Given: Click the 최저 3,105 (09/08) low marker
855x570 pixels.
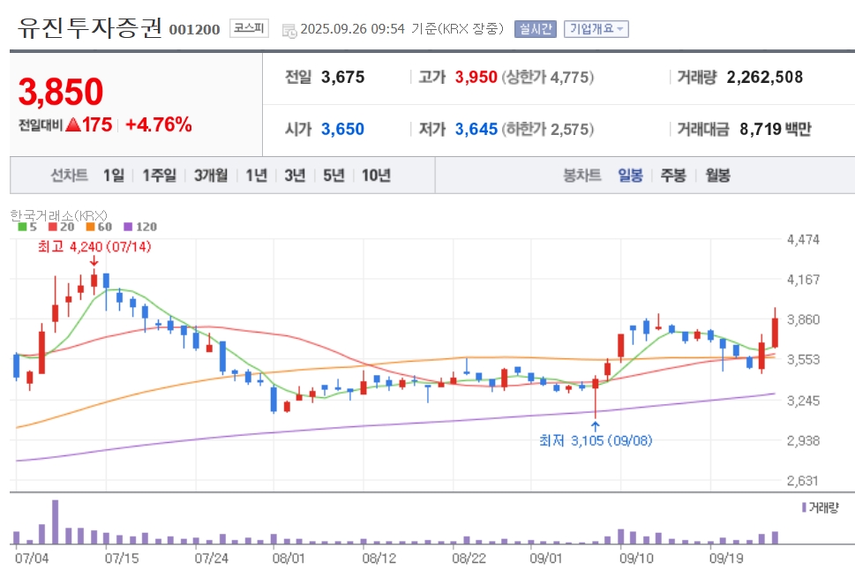Looking at the screenshot, I should pos(596,440).
